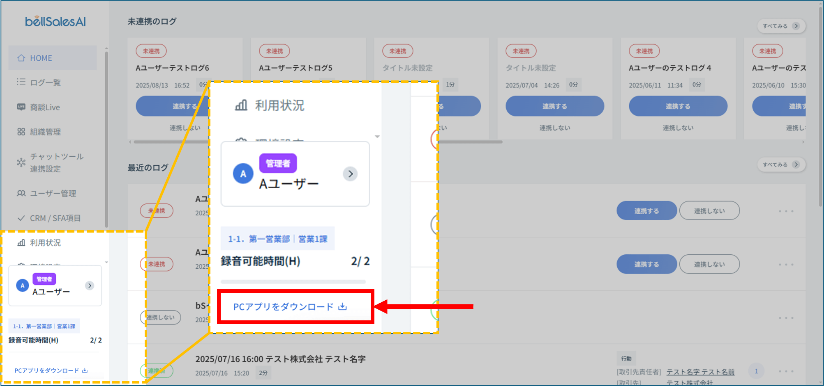
Task: Click the 利用状況 chart icon in sidebar
Action: click(21, 243)
